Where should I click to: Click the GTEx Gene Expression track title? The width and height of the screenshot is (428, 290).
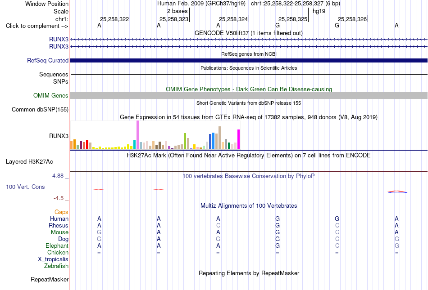249,117
